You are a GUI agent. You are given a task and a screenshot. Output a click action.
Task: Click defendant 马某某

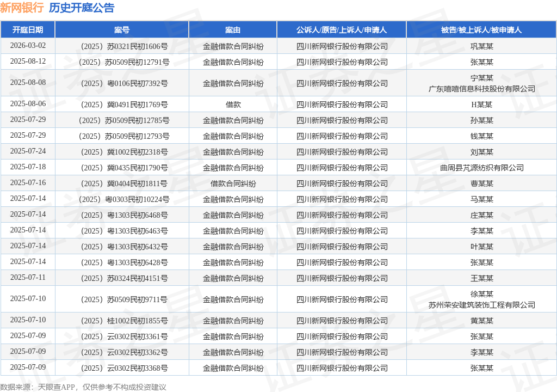[x=482, y=199]
